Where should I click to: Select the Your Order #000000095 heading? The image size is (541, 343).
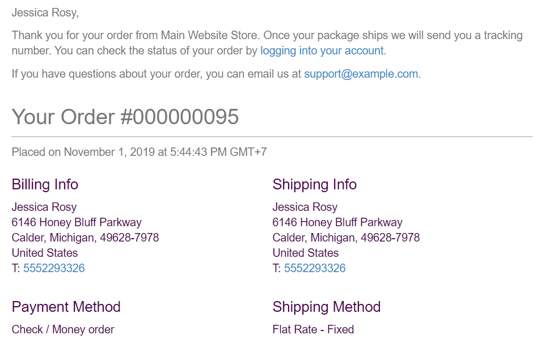(125, 117)
